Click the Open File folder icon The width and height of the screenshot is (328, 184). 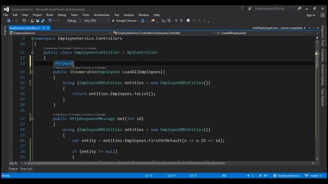tap(32, 21)
